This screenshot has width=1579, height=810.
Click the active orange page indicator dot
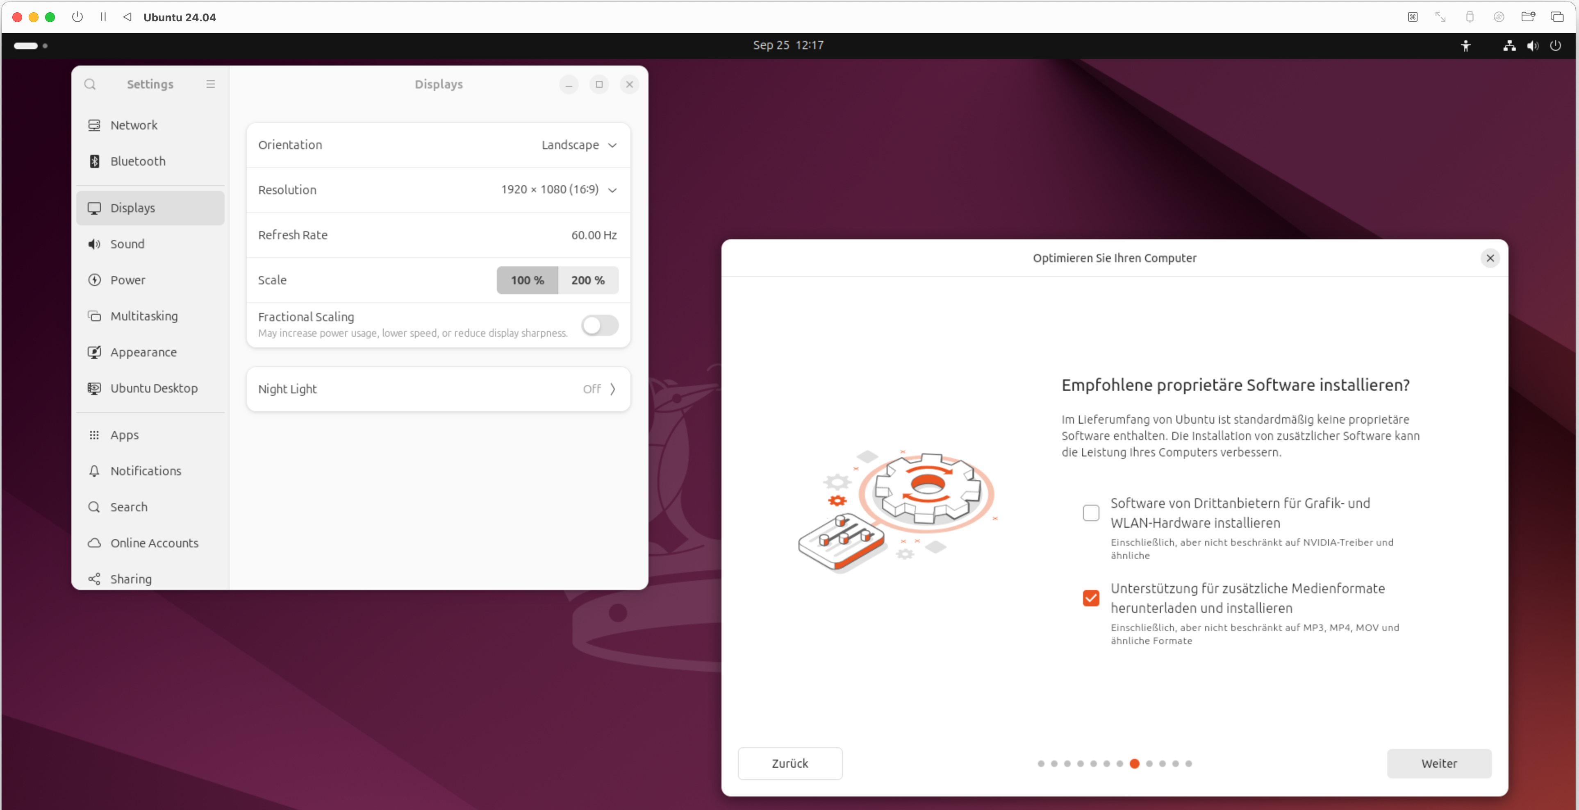(x=1135, y=764)
